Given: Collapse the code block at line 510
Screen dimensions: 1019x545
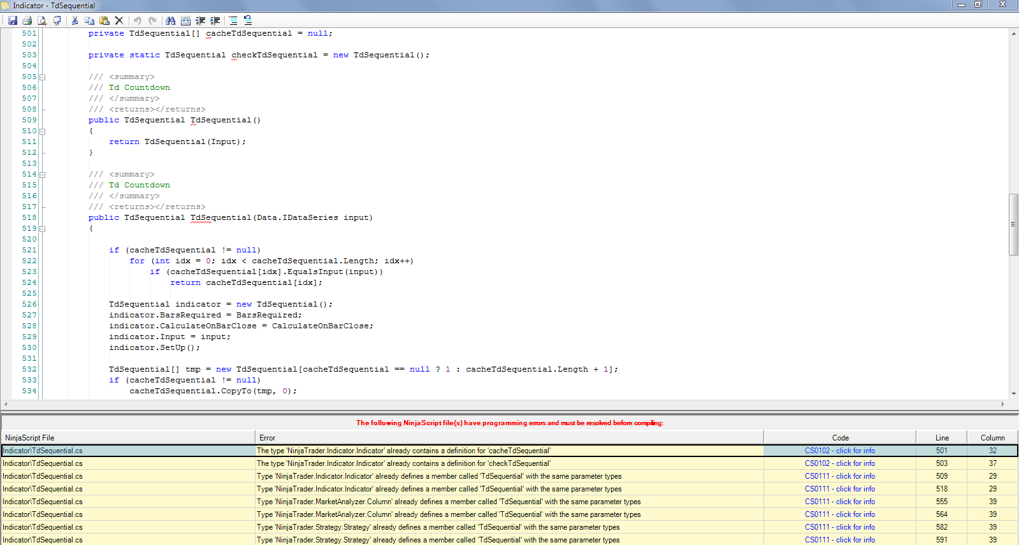Looking at the screenshot, I should [x=43, y=131].
